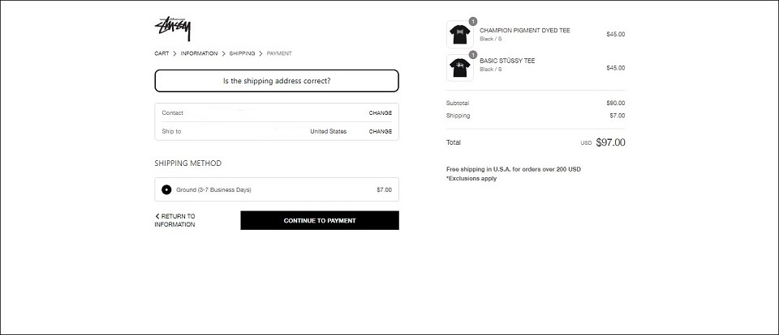
Task: Change the Ship to address
Action: 380,132
